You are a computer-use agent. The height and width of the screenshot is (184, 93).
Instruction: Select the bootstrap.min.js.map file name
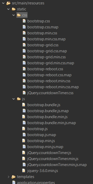coord(45,147)
